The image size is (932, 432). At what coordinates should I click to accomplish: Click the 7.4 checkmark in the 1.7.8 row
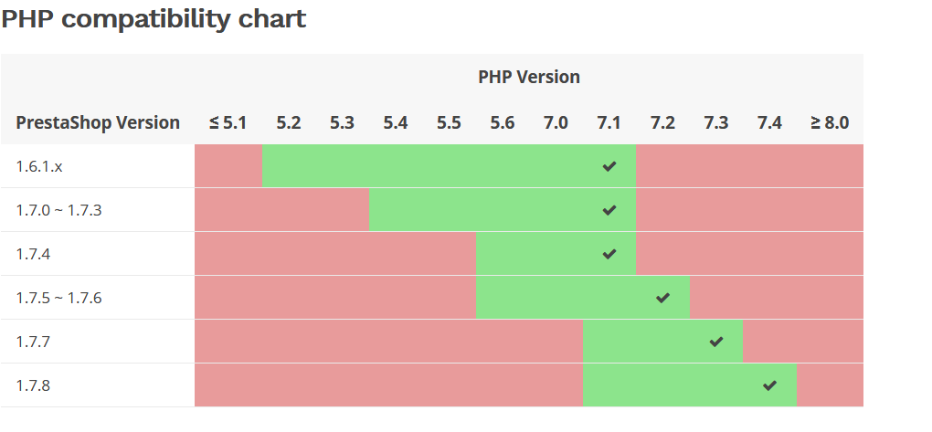[769, 385]
